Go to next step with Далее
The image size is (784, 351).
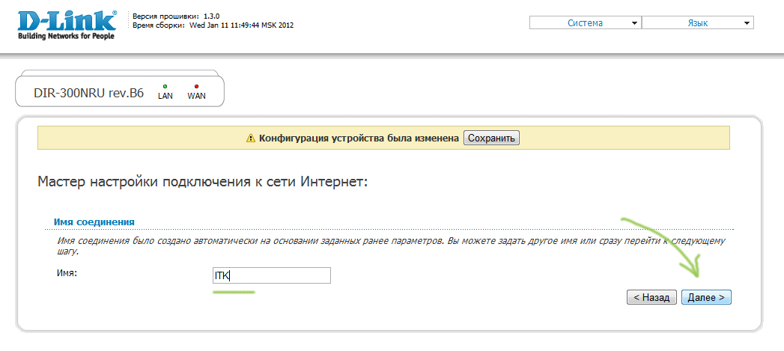[x=706, y=298]
